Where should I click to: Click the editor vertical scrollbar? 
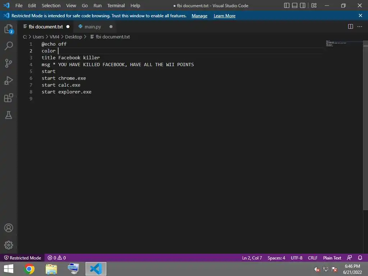[x=365, y=125]
